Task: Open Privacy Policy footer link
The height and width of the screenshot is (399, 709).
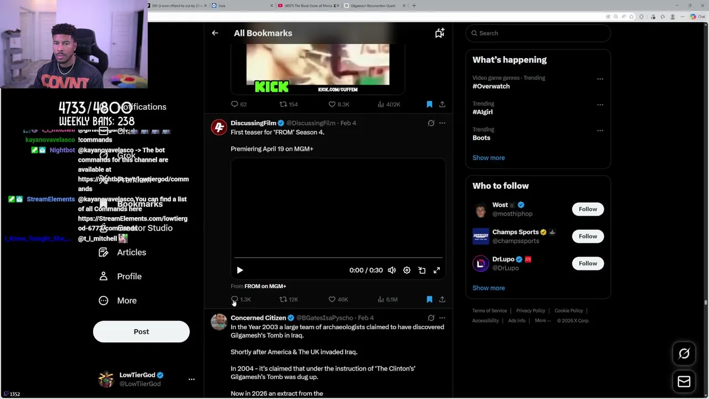Action: [x=531, y=311]
